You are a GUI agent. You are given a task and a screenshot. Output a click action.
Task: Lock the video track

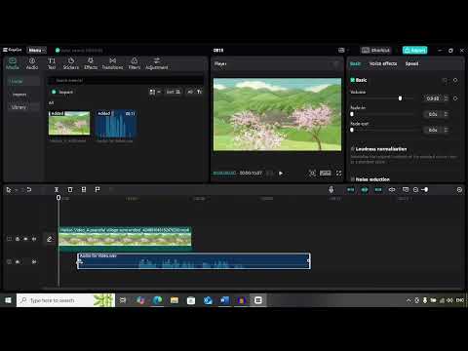click(18, 239)
